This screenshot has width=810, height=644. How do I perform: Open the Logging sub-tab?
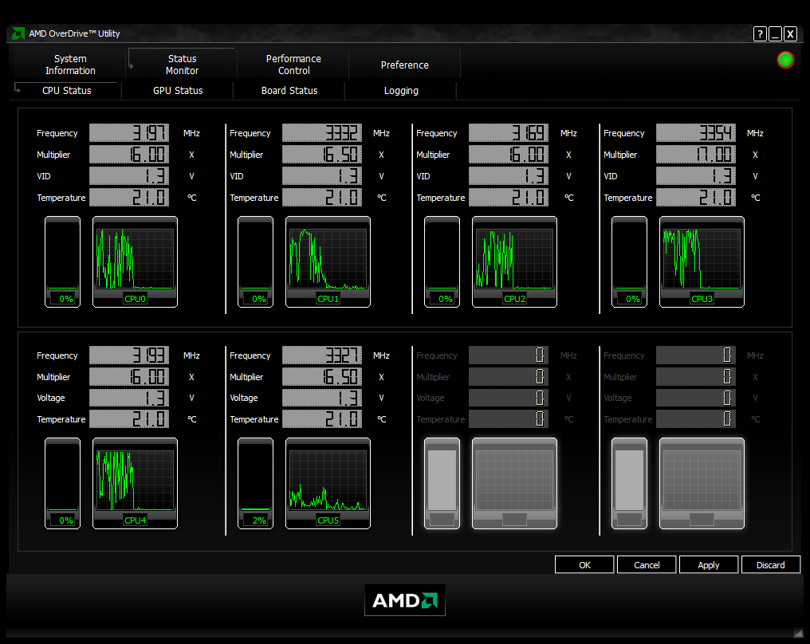(401, 90)
